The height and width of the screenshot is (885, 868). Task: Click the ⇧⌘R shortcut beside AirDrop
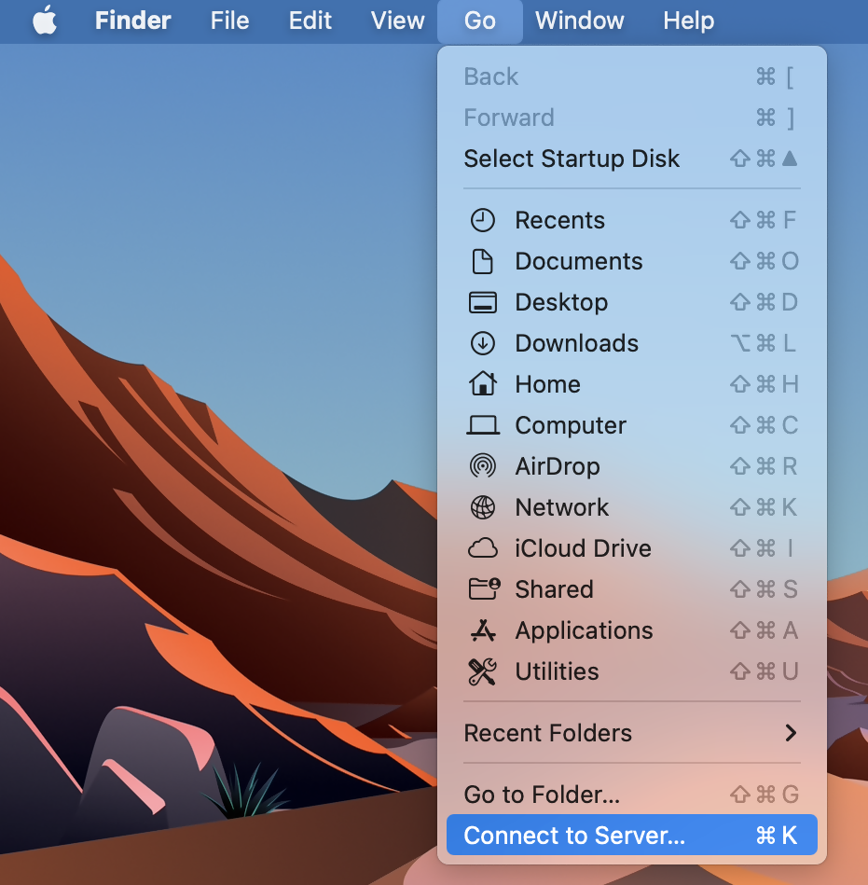[x=765, y=466]
